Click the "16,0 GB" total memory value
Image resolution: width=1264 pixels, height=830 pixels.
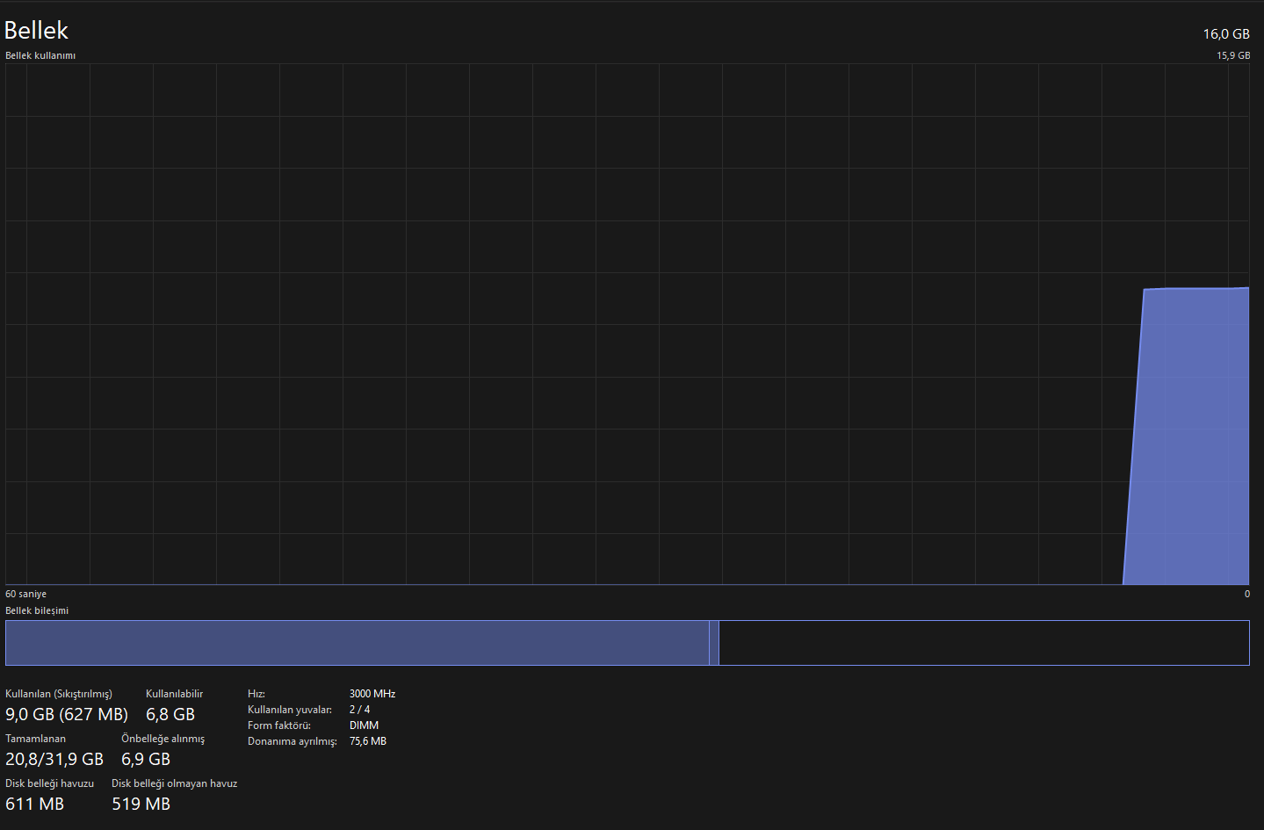click(1226, 34)
